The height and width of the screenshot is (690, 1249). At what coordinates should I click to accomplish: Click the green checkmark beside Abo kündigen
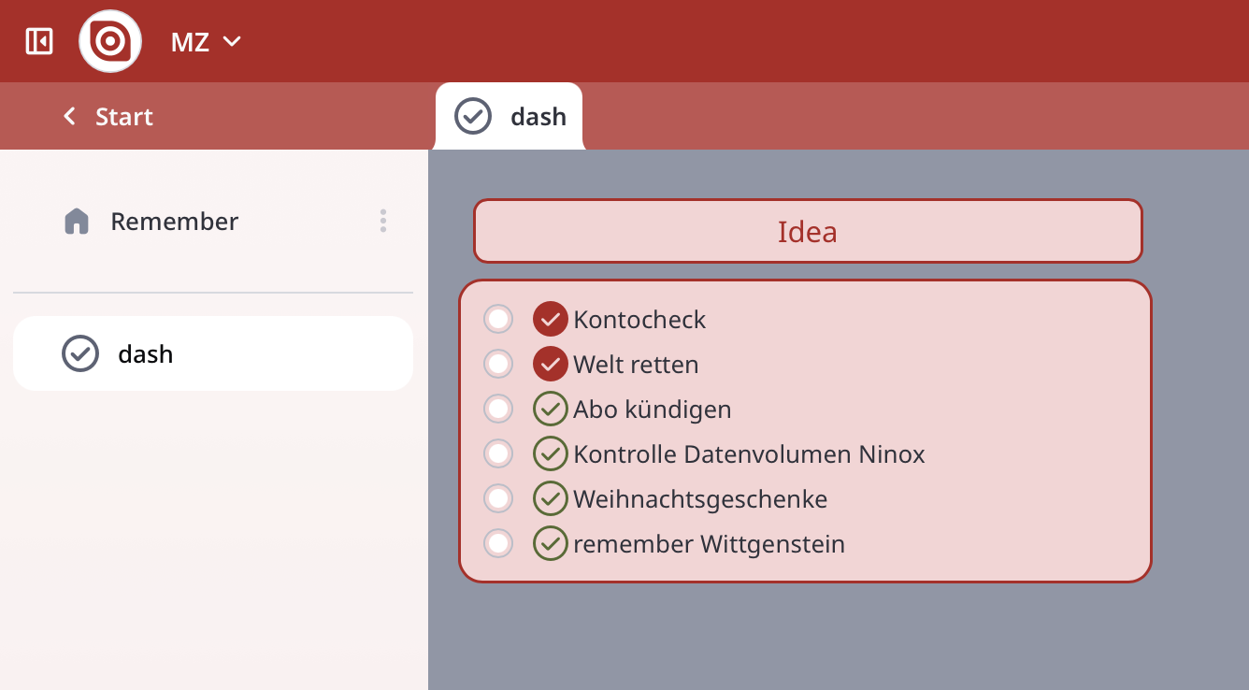pyautogui.click(x=551, y=410)
